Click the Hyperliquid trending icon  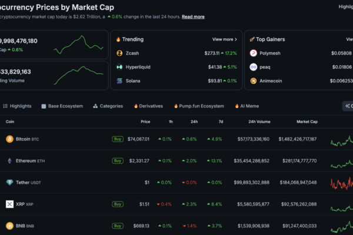click(x=119, y=67)
